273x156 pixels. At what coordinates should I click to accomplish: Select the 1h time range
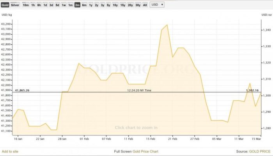point(33,5)
